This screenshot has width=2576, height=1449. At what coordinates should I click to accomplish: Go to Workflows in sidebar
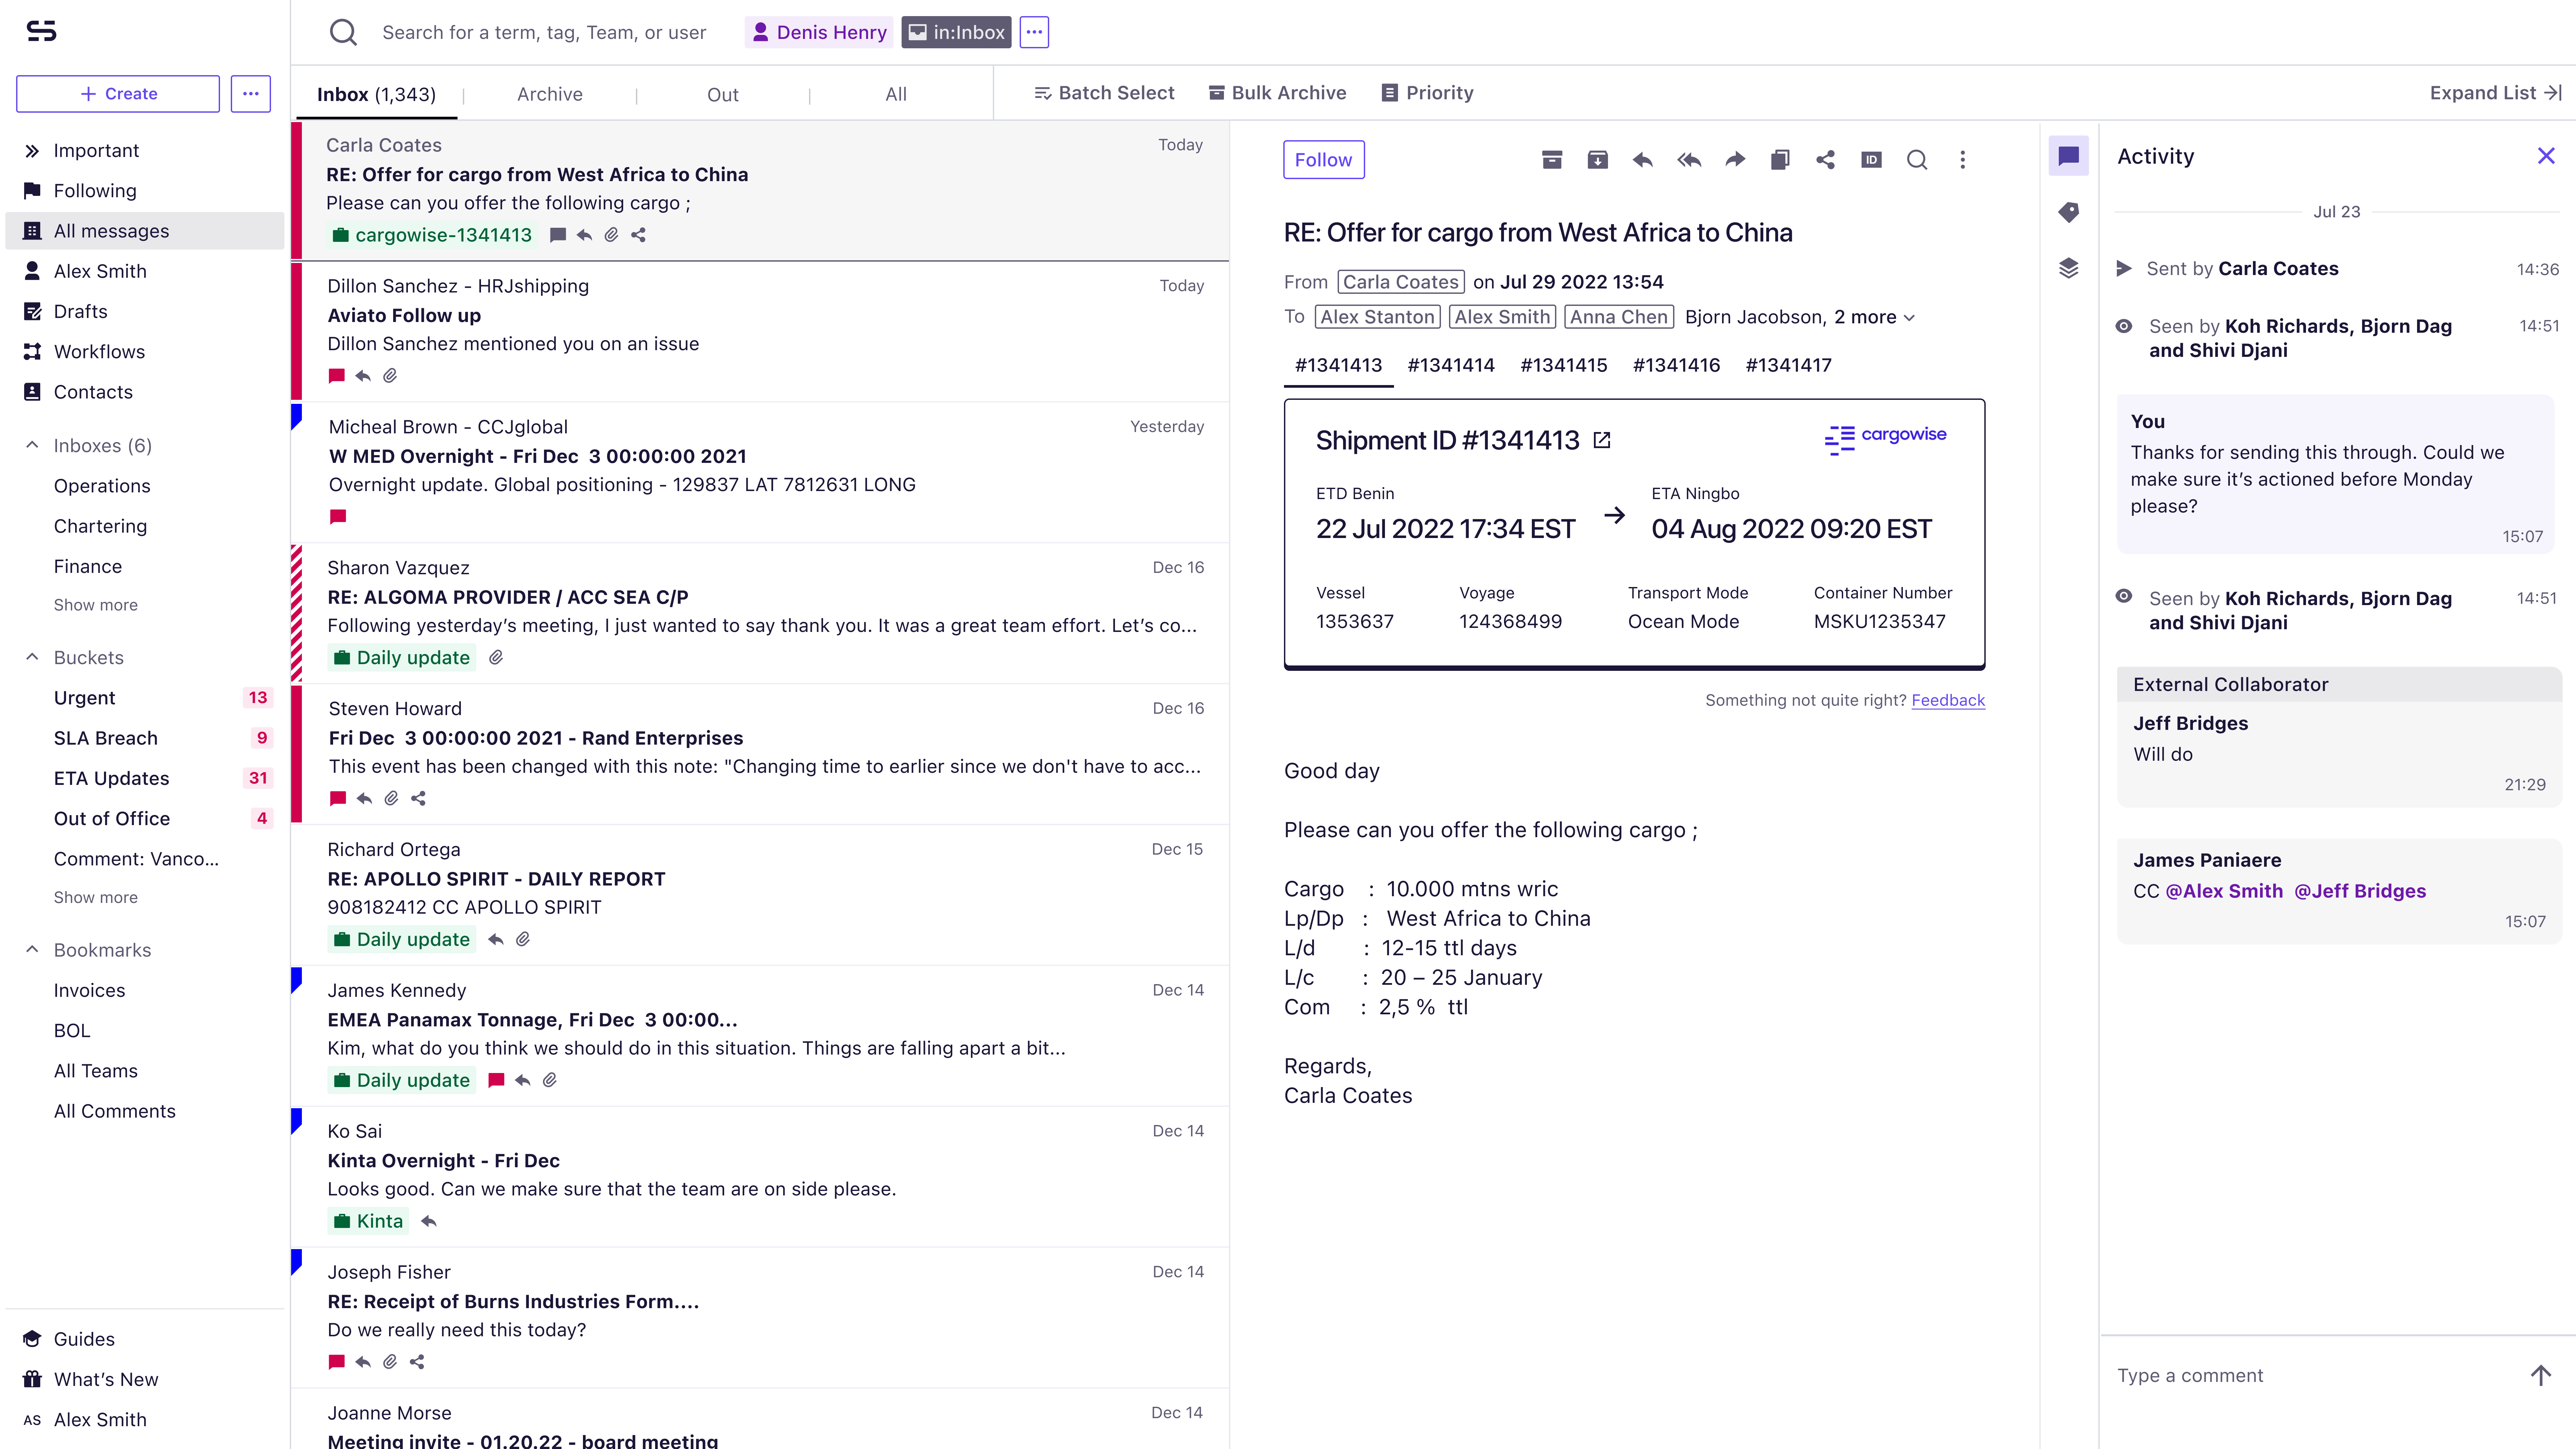tap(99, 352)
